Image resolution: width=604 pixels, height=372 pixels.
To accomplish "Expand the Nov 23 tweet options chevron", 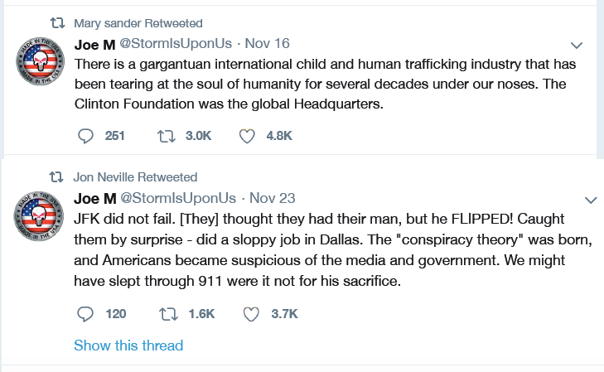I will (x=591, y=200).
